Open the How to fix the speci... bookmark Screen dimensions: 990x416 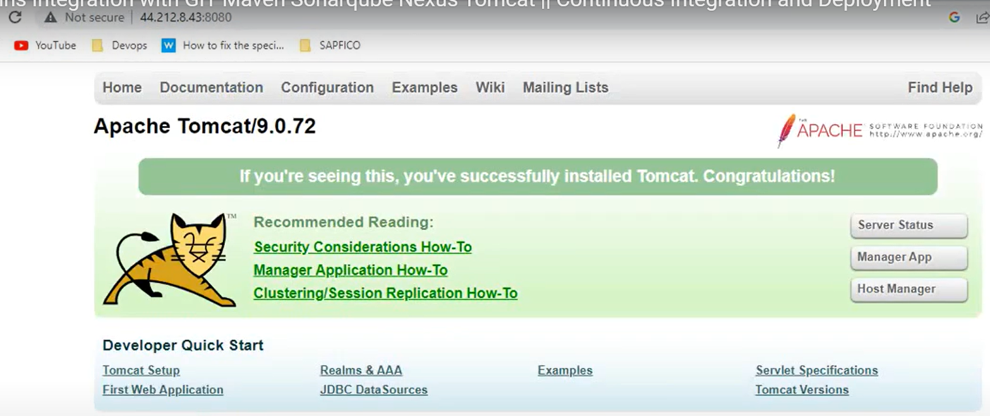point(222,45)
